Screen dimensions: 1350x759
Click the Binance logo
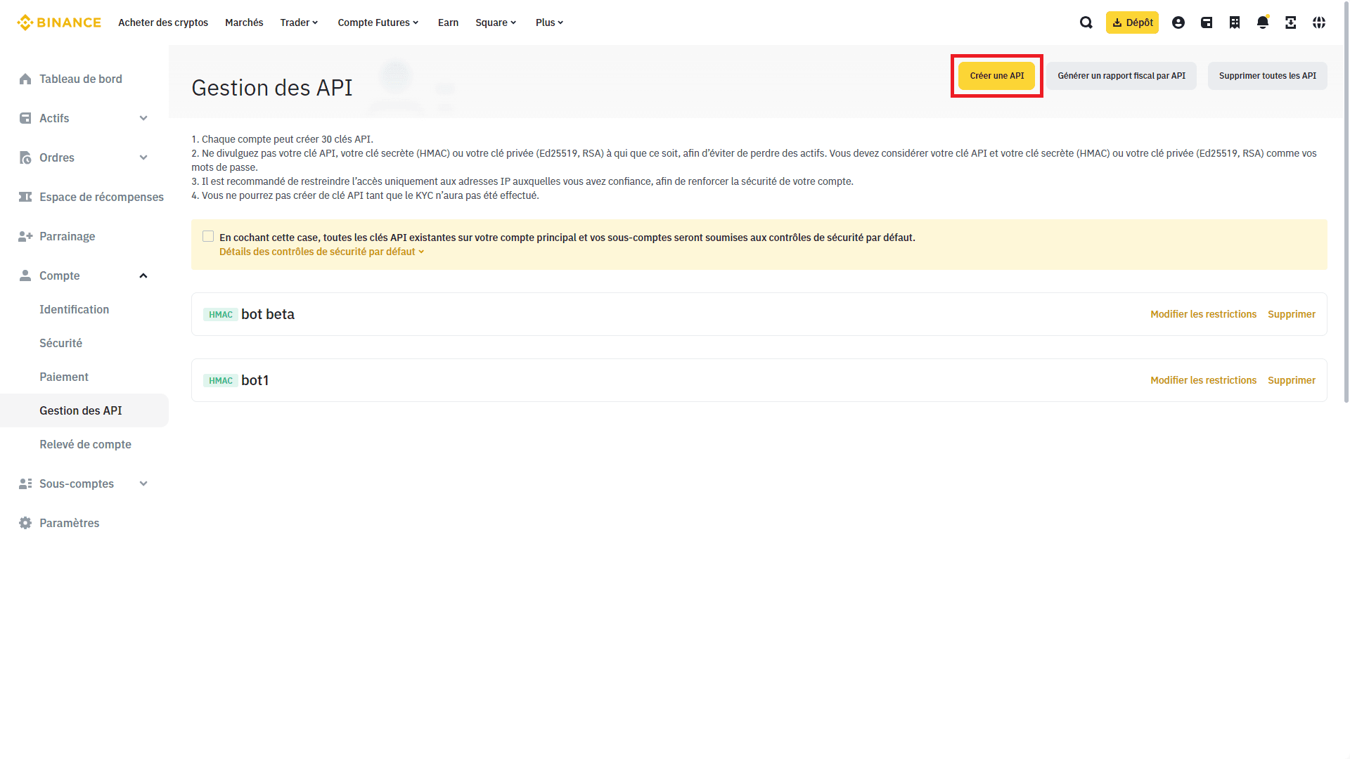pyautogui.click(x=59, y=22)
